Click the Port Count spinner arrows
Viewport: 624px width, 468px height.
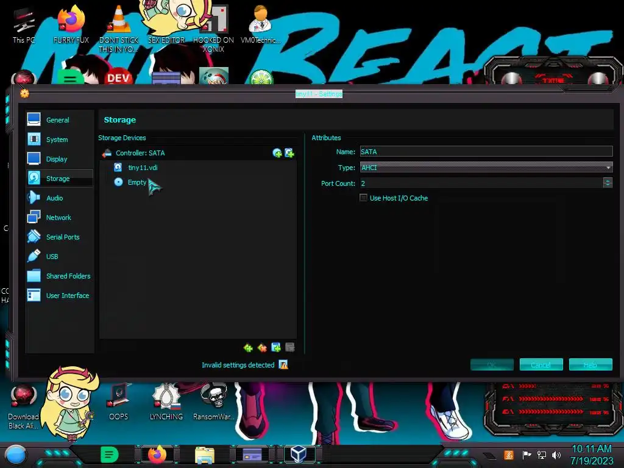608,183
